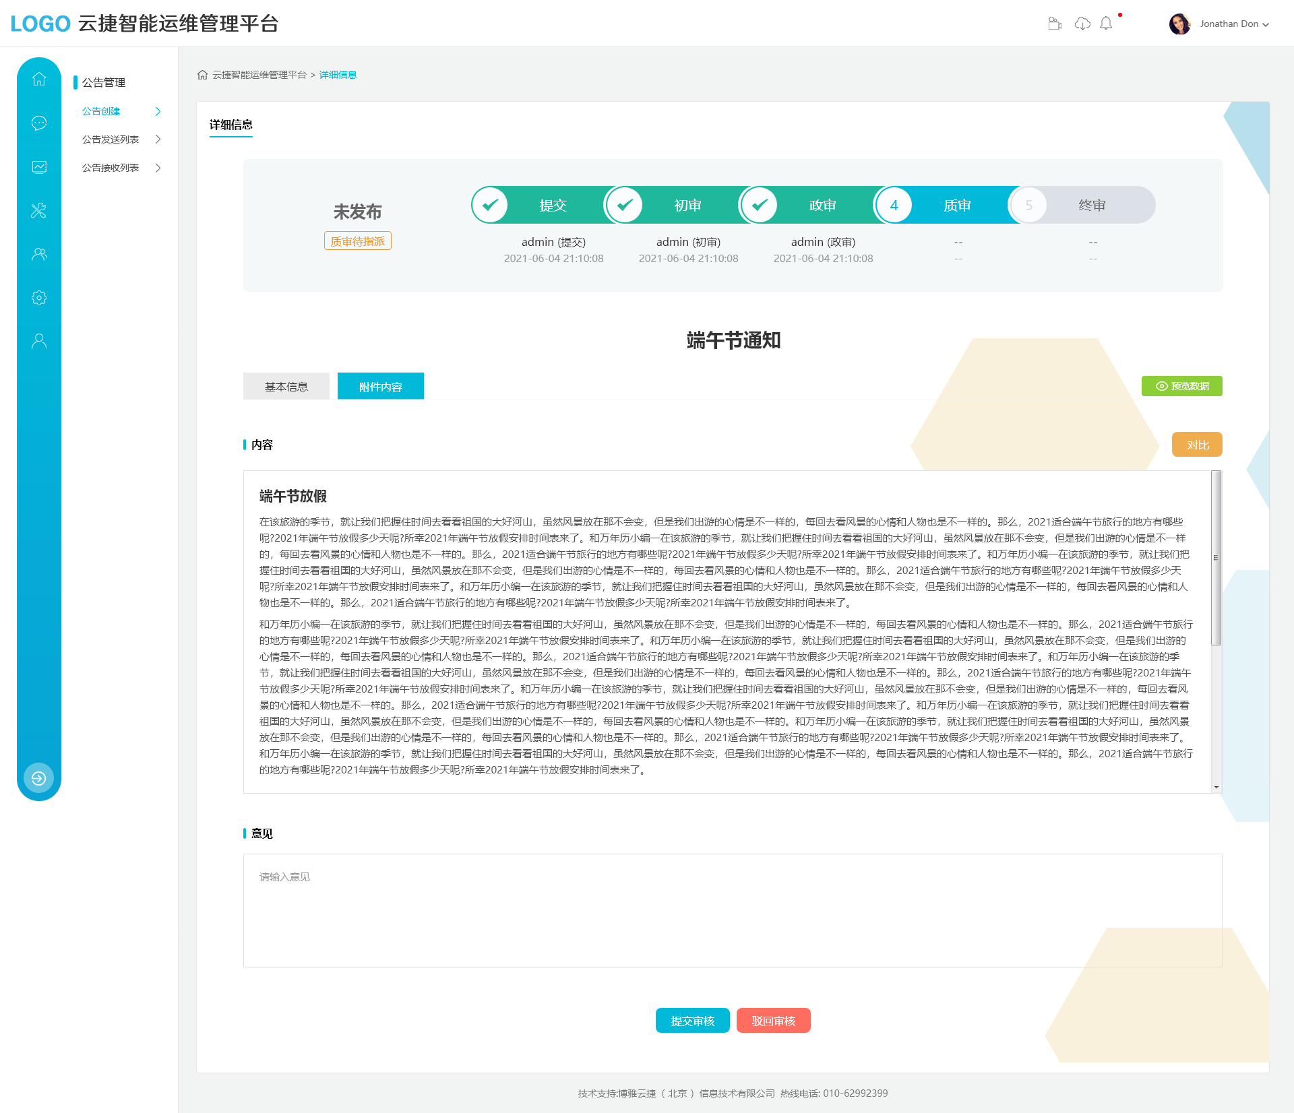Click the notification bell icon
Image resolution: width=1294 pixels, height=1113 pixels.
[x=1106, y=24]
